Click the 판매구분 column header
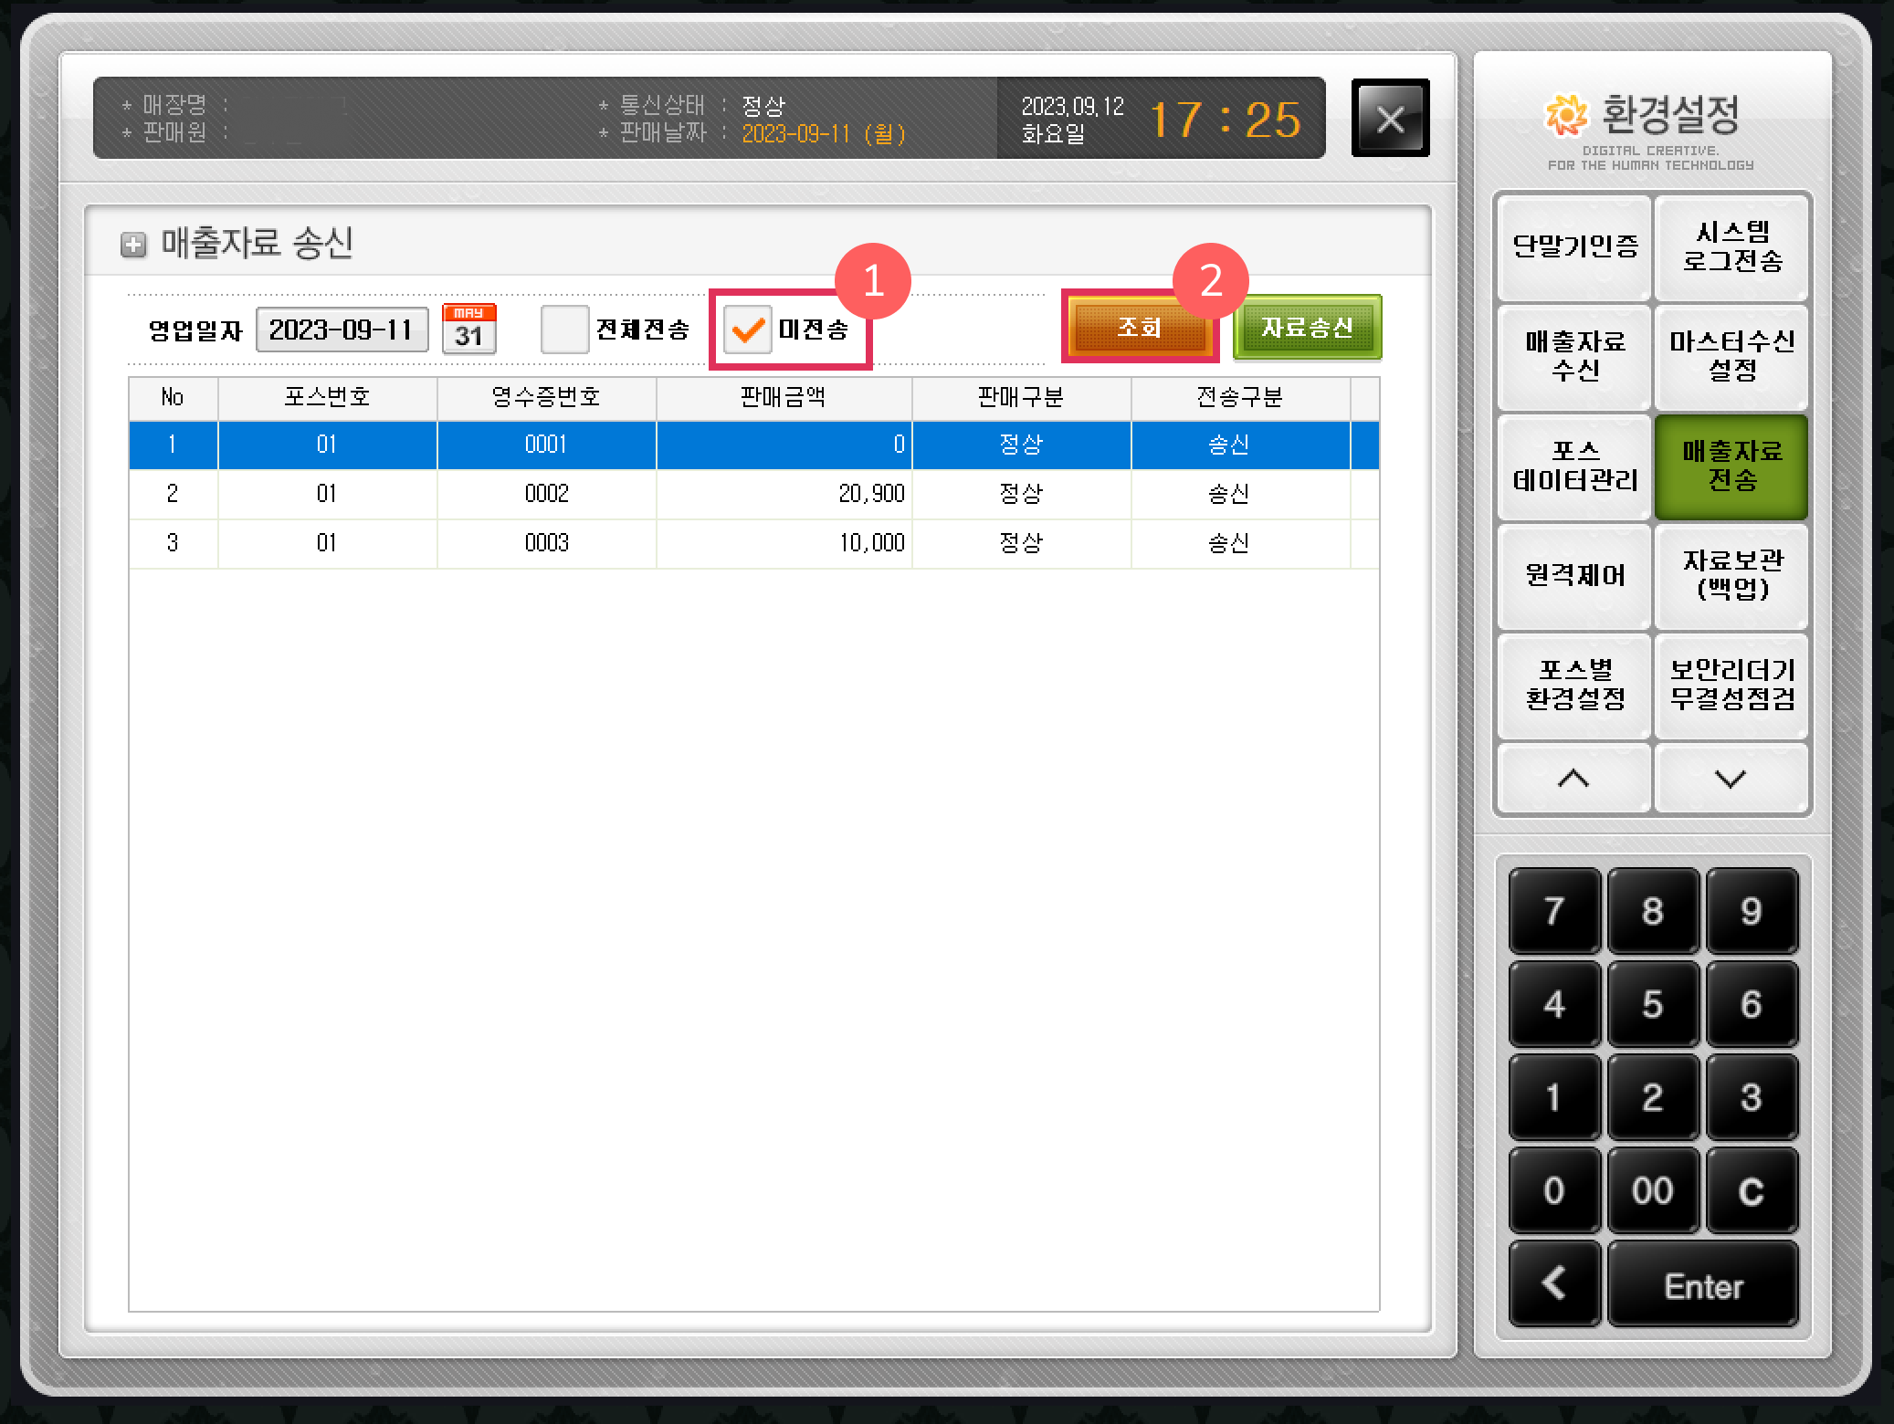Screen dimensions: 1894x1424 coord(1021,397)
